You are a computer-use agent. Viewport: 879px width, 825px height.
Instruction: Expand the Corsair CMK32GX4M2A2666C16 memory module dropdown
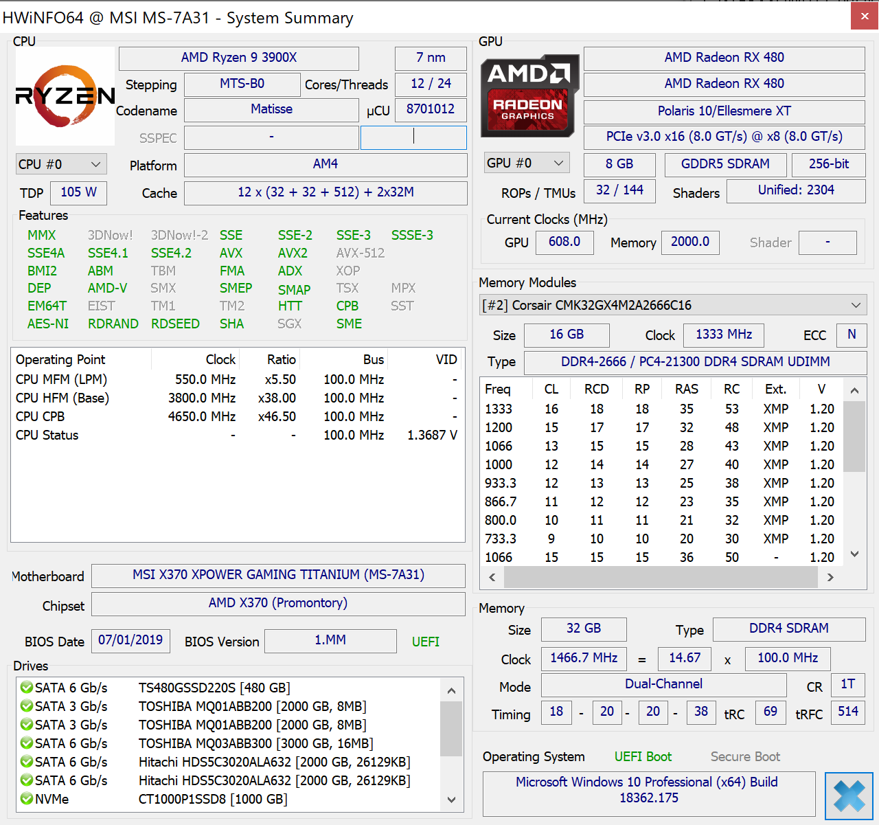[673, 305]
